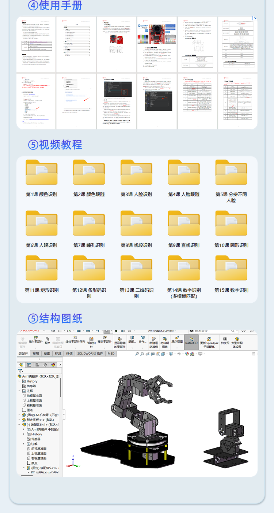Screen dimensions: 274x513
Task: Switch to the 评估 (Evaluate) tab
Action: click(x=69, y=354)
